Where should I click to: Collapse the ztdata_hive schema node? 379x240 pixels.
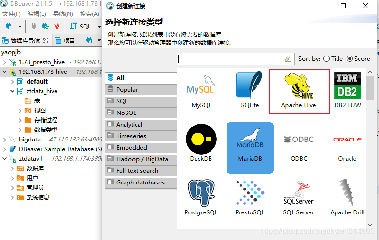tap(13, 91)
